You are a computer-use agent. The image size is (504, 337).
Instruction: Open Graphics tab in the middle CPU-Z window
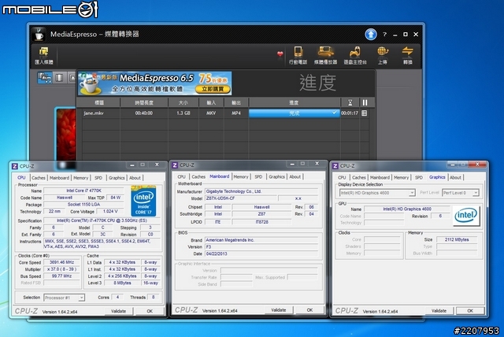coord(276,176)
